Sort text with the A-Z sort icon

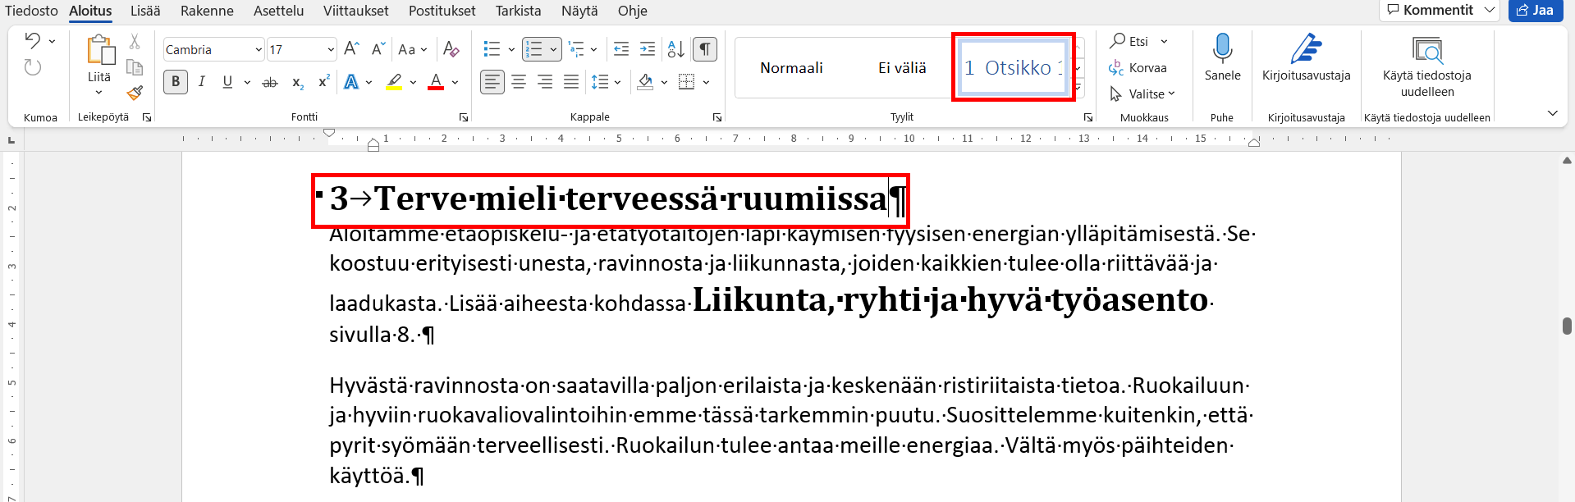click(675, 49)
